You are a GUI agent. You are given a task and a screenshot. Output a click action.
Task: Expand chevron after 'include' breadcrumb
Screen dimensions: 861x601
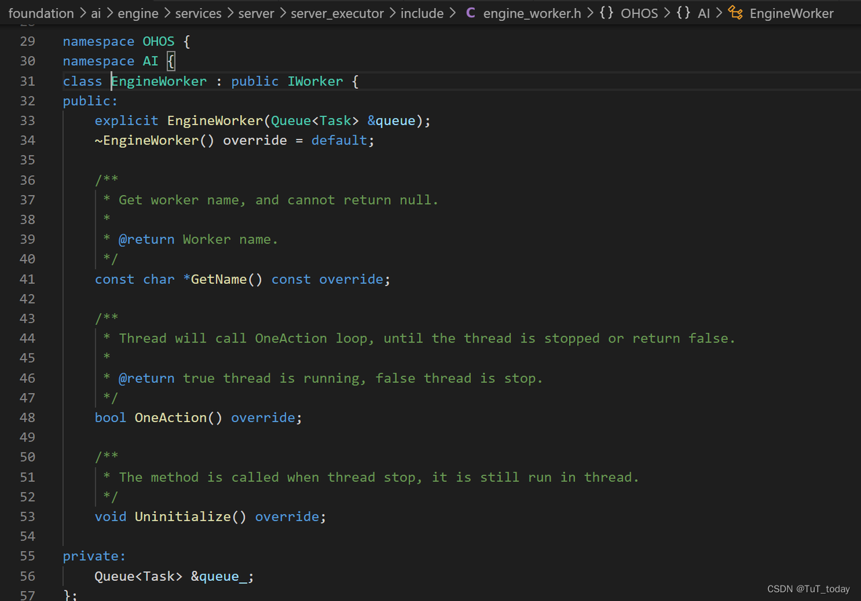[452, 13]
